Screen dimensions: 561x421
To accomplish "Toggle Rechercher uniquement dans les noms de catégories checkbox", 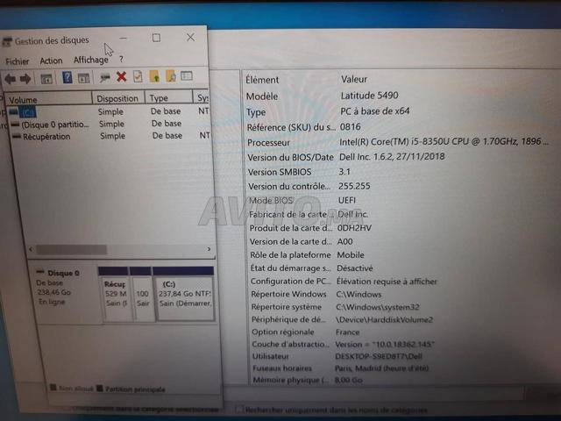I will coord(238,409).
